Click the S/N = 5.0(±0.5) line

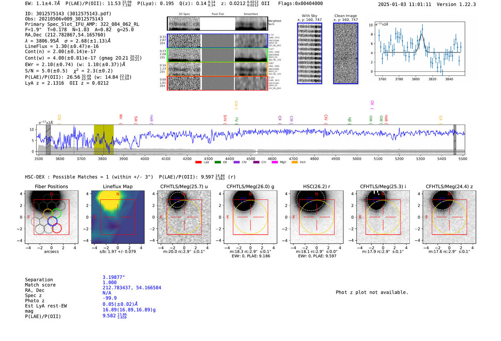coord(69,70)
